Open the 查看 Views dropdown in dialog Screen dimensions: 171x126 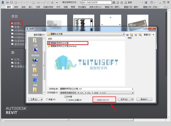click(x=149, y=34)
